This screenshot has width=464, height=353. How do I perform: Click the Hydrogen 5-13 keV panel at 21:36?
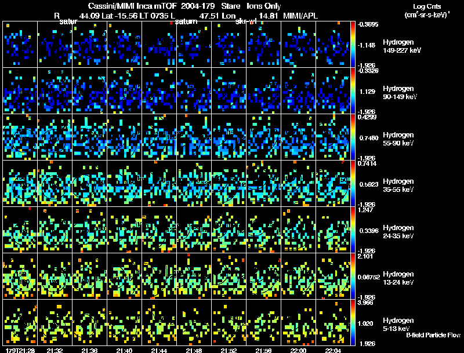click(x=90, y=323)
